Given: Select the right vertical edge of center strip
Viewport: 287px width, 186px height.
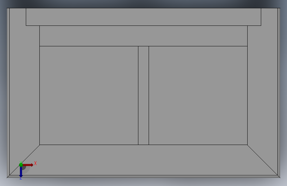Looking at the screenshot, I should [149, 95].
